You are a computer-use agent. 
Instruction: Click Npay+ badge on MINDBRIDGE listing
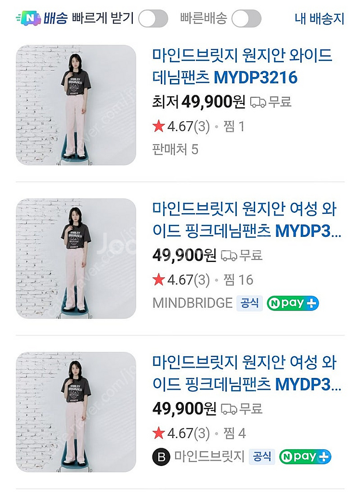pyautogui.click(x=293, y=303)
